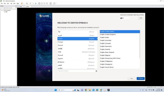
Task: Select English (Hong Kong SAR China) locale
Action: click(x=120, y=58)
